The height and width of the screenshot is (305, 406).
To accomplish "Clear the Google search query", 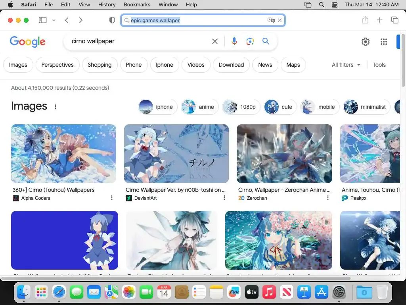I will coord(214,41).
